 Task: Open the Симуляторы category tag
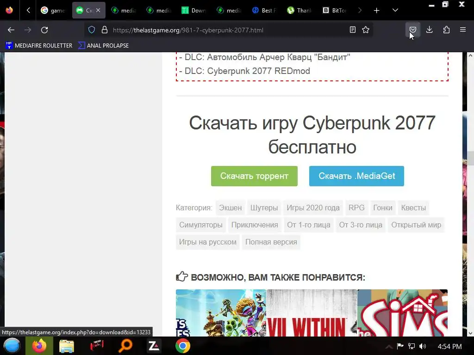pos(201,225)
